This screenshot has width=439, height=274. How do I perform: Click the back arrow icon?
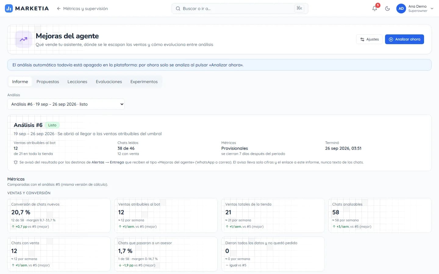coord(59,9)
